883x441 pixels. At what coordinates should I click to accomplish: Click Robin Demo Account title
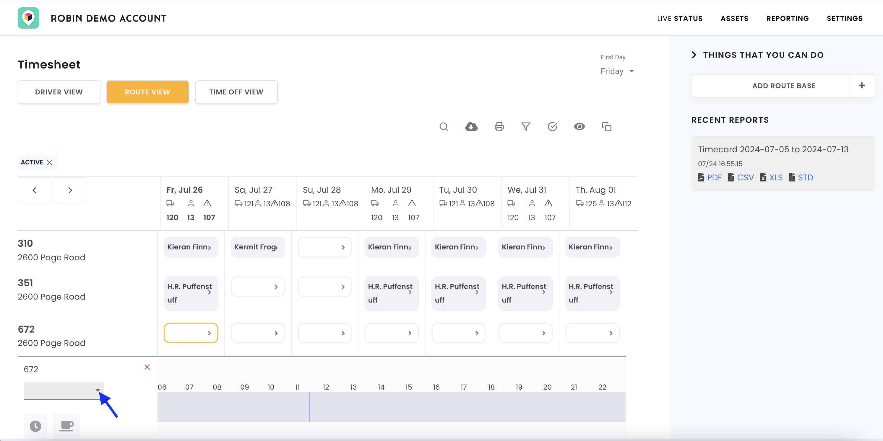(x=108, y=18)
